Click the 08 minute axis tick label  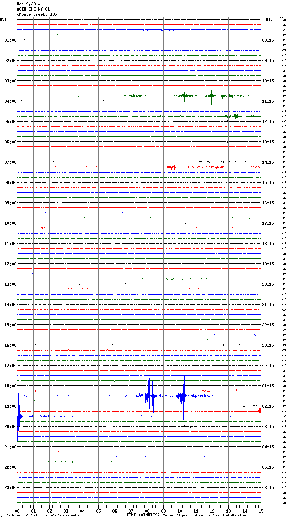147,511
